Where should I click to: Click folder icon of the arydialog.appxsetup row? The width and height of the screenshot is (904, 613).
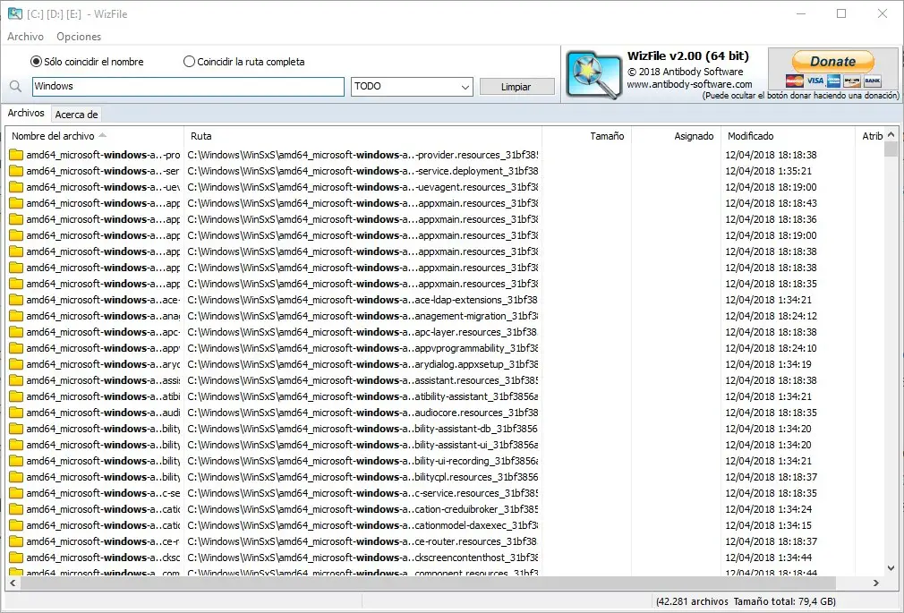[16, 364]
